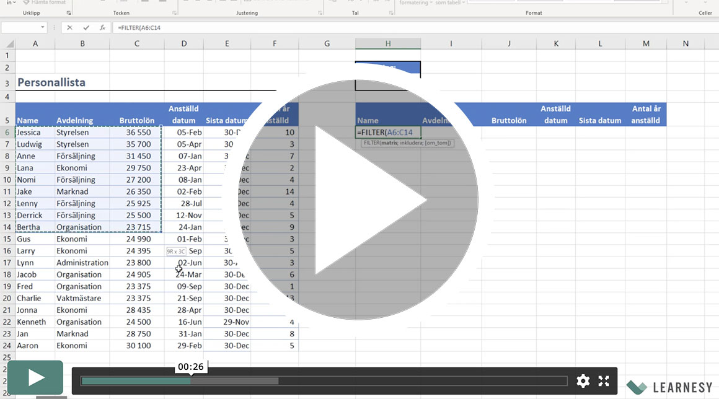Click the Bruttolön header in right table
The width and height of the screenshot is (719, 399).
[x=509, y=120]
